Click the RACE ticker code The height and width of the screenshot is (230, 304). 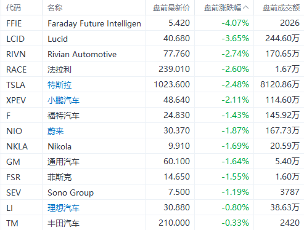pos(17,69)
